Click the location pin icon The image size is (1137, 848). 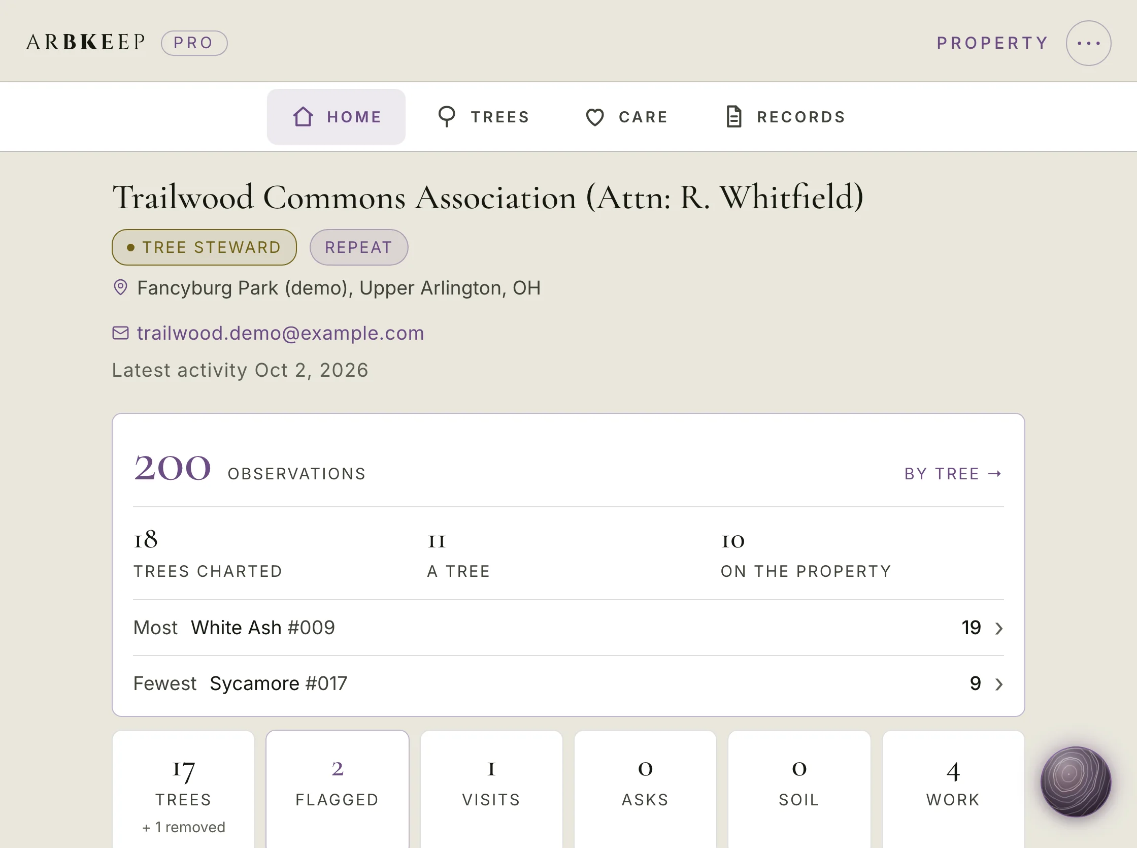pos(120,287)
